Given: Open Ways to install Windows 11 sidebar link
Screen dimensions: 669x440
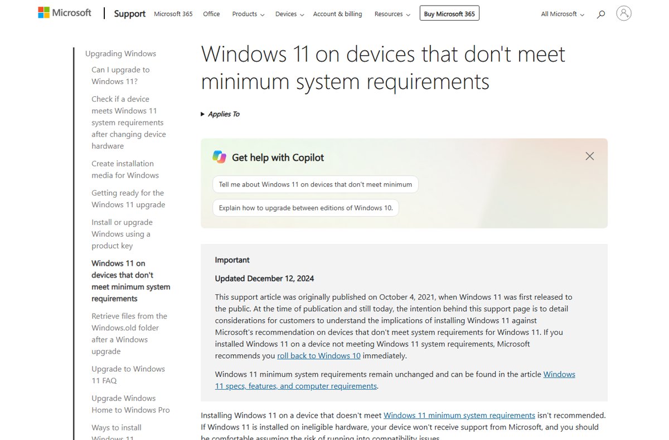Looking at the screenshot, I should 117,432.
